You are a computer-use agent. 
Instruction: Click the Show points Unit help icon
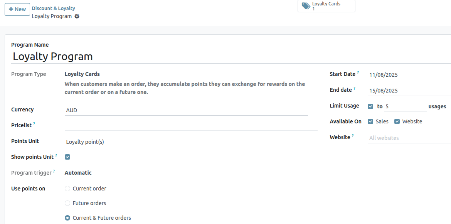tap(56, 155)
